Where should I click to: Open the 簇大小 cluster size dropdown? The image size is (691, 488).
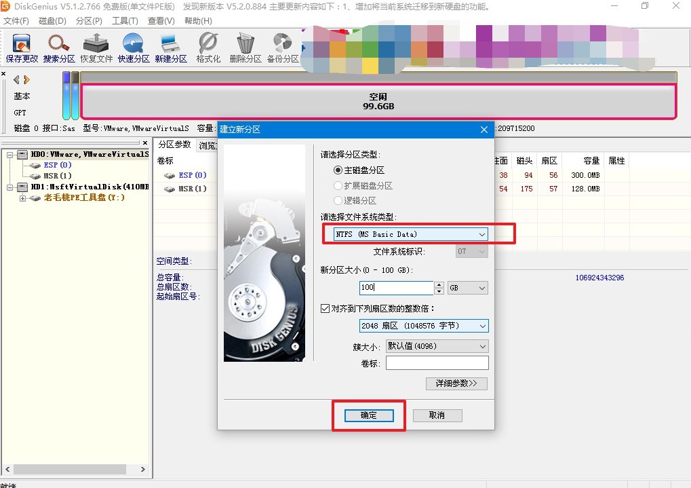pyautogui.click(x=437, y=346)
